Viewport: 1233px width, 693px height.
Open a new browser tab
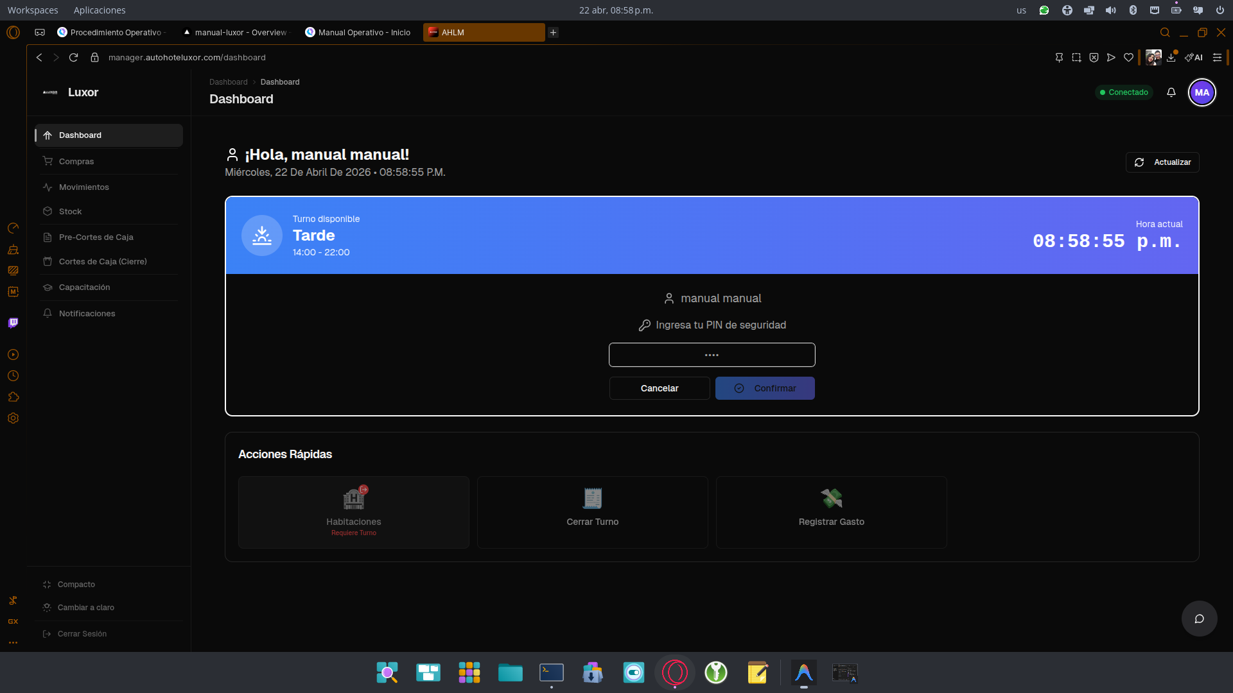(x=553, y=32)
